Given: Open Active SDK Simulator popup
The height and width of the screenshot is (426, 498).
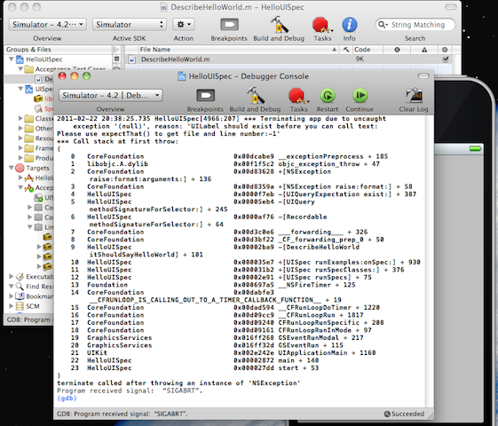Looking at the screenshot, I should click(x=130, y=25).
